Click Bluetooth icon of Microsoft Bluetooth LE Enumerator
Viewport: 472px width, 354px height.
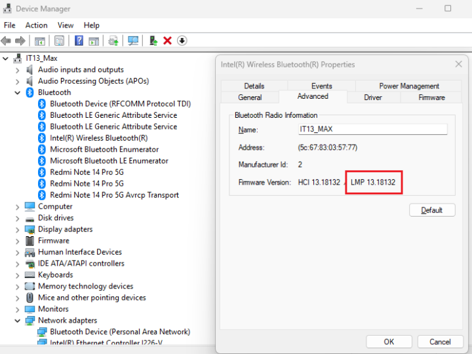pos(42,161)
